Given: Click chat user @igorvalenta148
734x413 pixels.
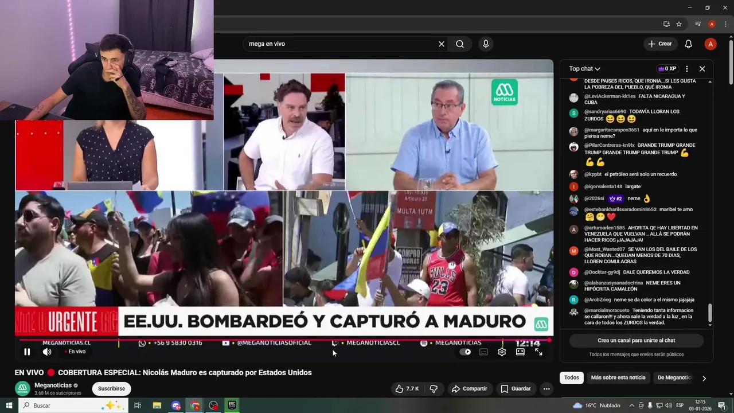Looking at the screenshot, I should (x=603, y=187).
